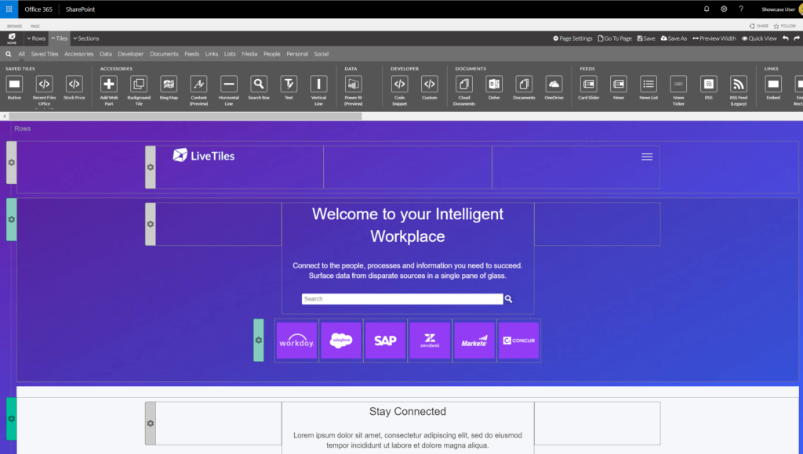Open Preview Width options
The height and width of the screenshot is (454, 803).
pos(714,38)
